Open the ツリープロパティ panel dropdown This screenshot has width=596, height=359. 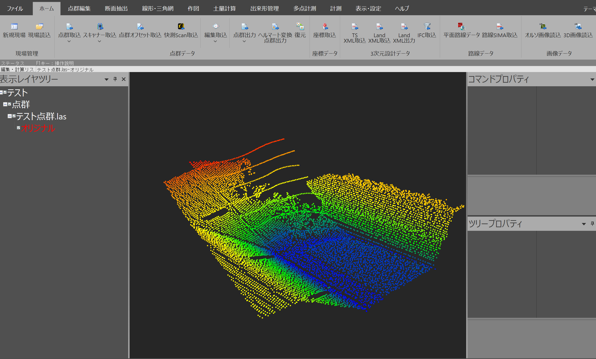(x=584, y=224)
